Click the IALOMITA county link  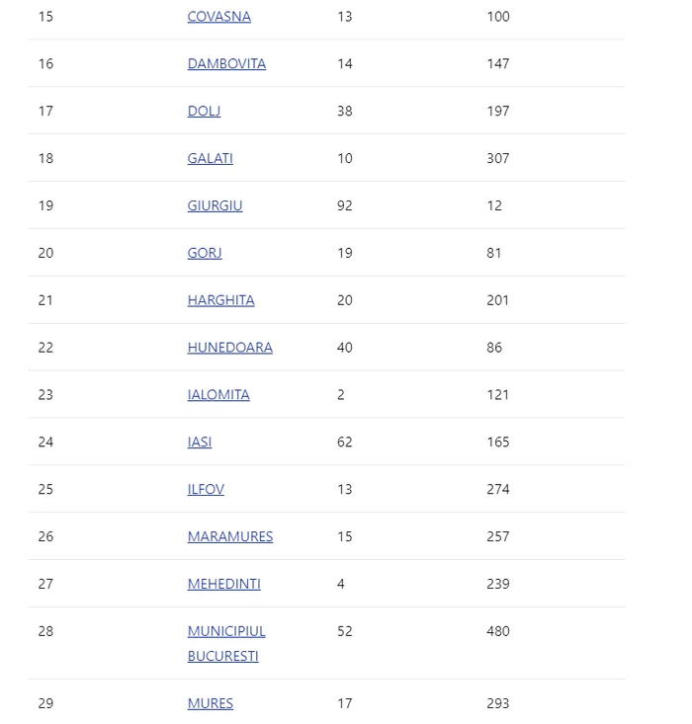pos(218,395)
